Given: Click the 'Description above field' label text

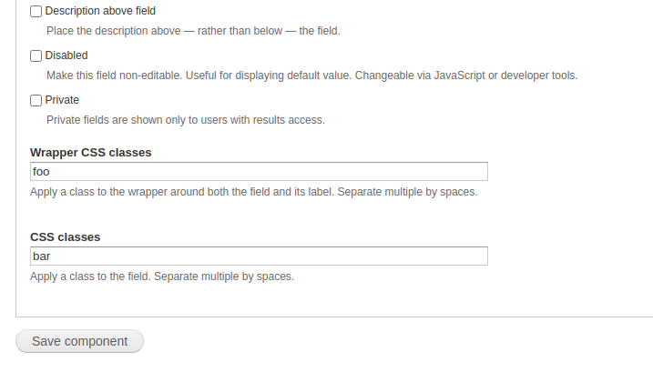Looking at the screenshot, I should tap(100, 12).
